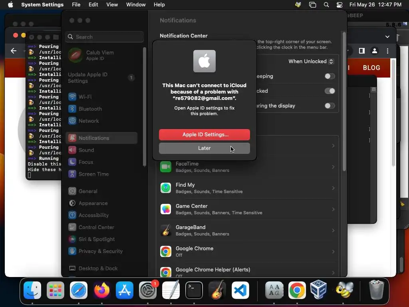Screen dimensions: 409x307
Task: Open the Window menu
Action: [x=136, y=5]
